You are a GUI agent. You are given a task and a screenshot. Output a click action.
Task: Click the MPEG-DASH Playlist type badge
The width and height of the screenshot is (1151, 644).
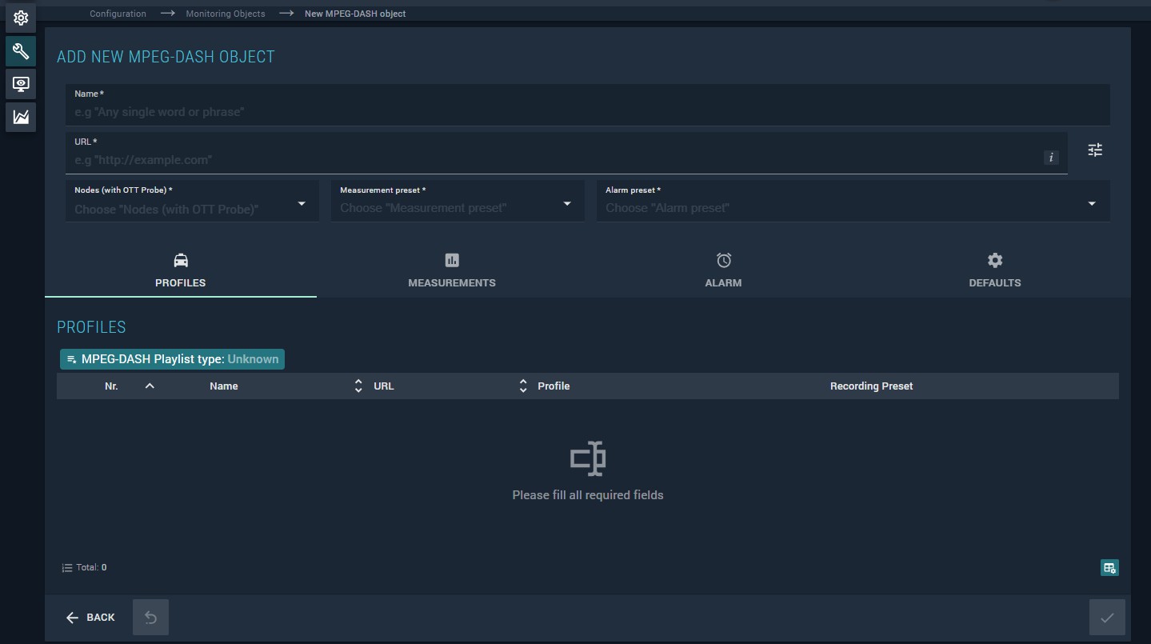point(172,359)
